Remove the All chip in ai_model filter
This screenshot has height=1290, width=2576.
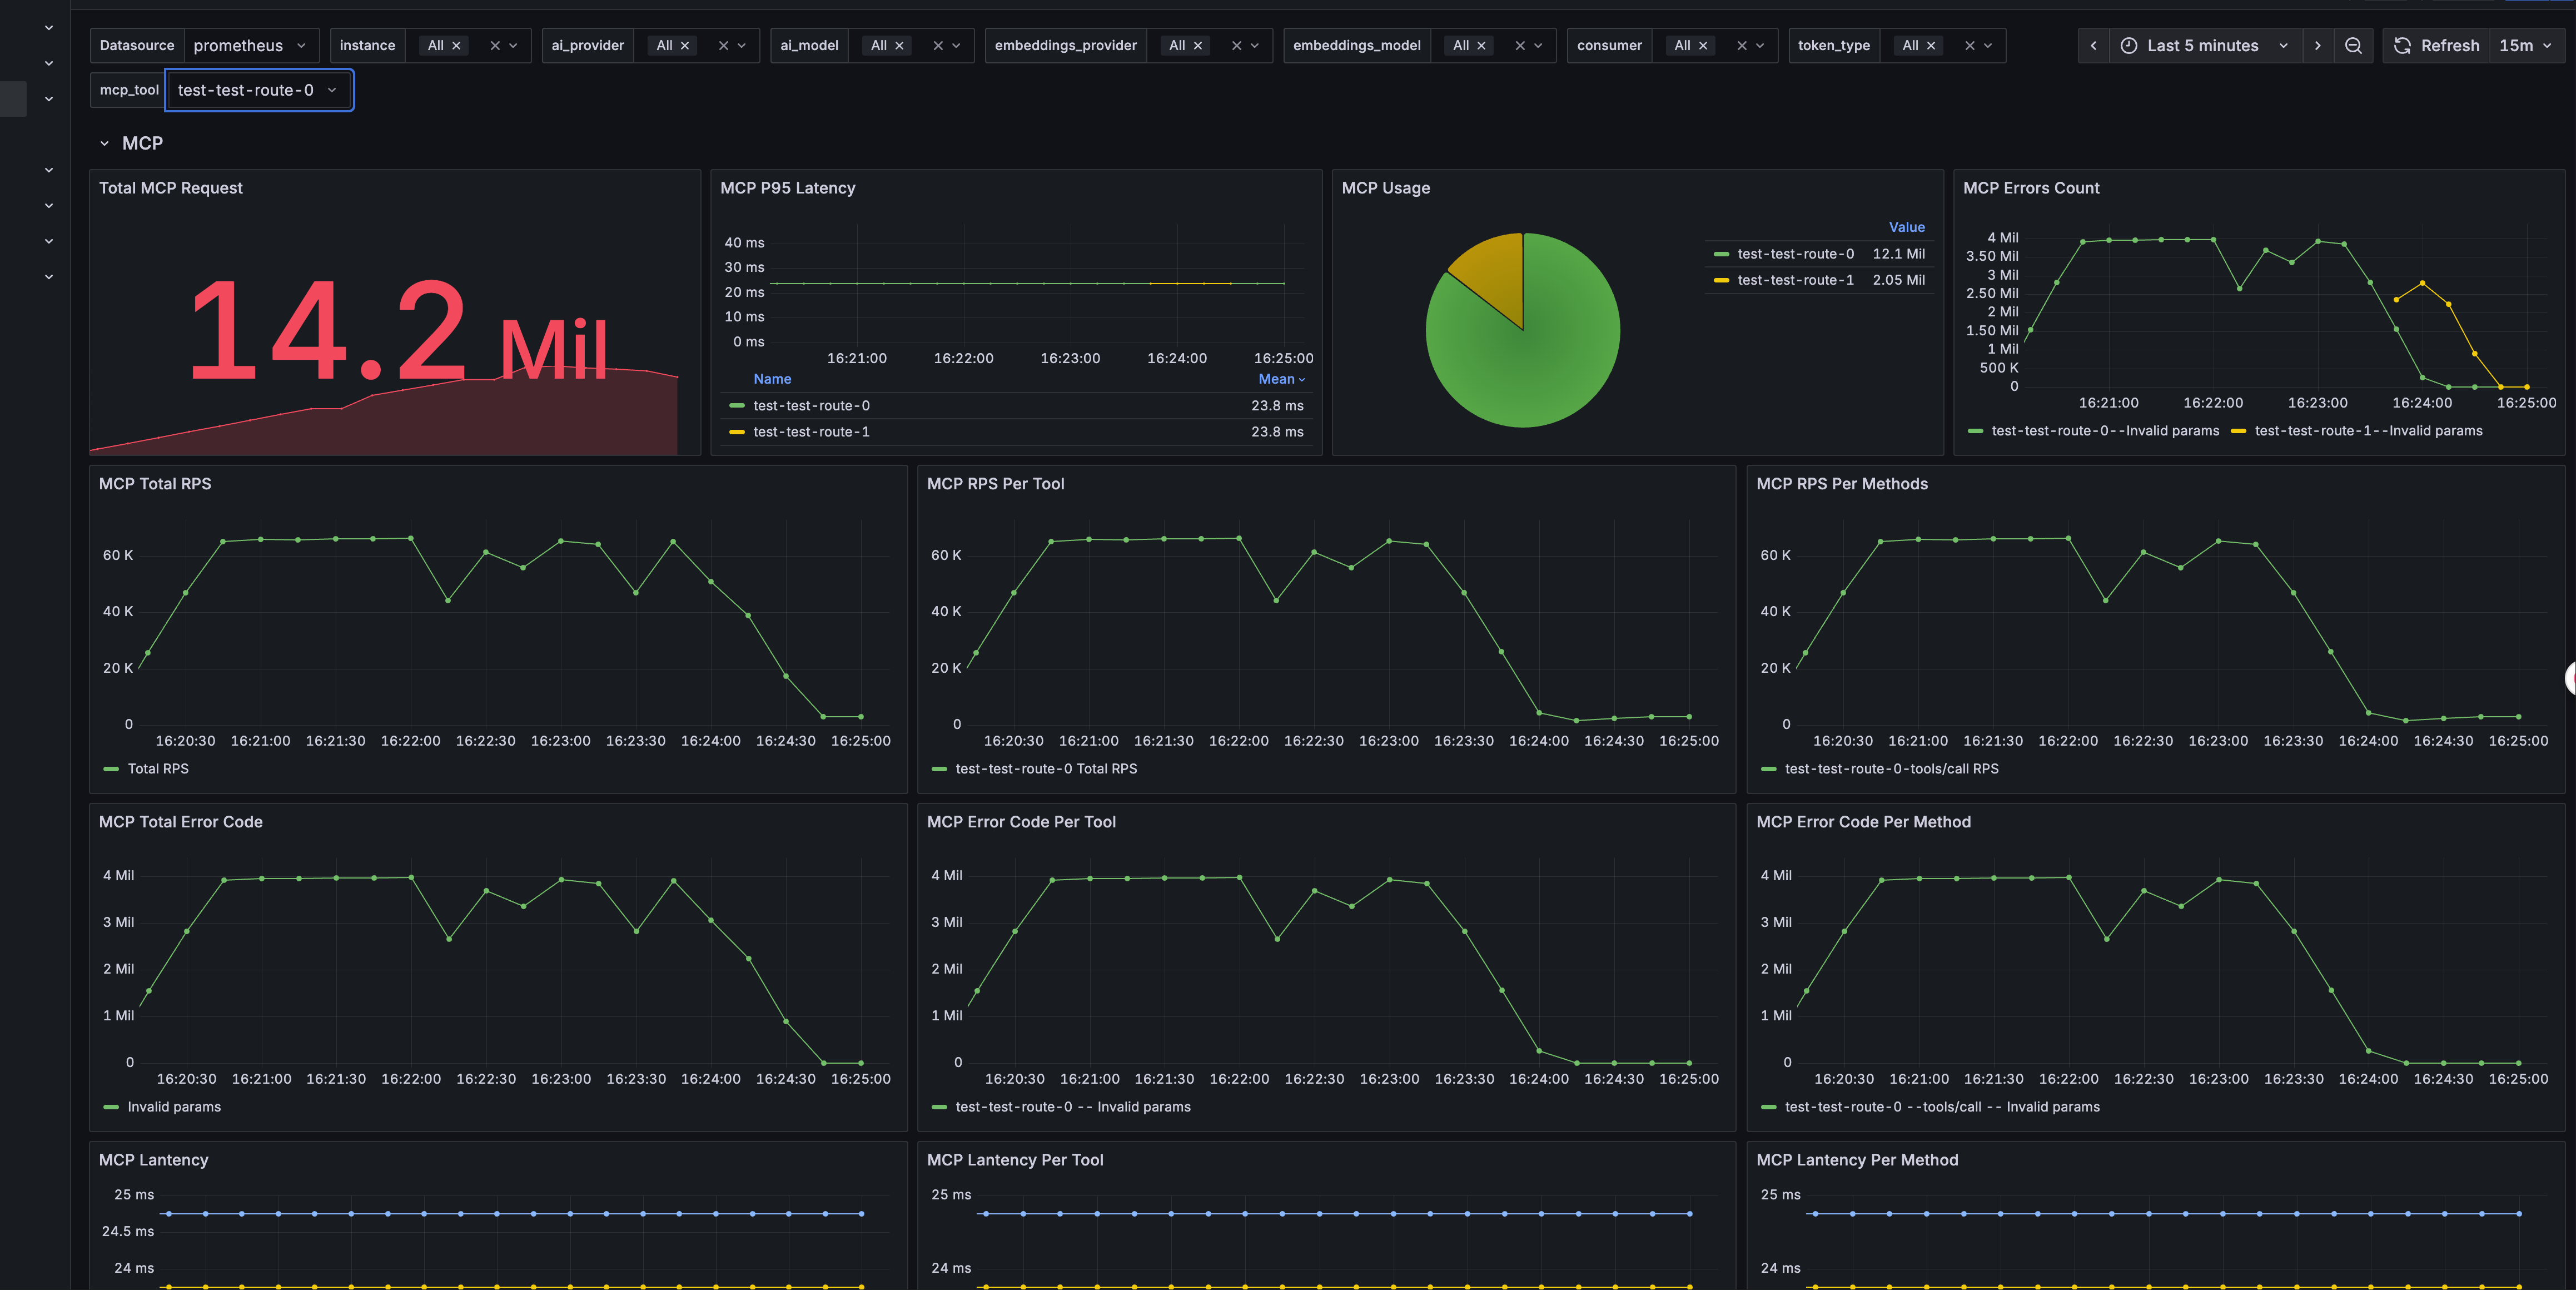pyautogui.click(x=899, y=46)
